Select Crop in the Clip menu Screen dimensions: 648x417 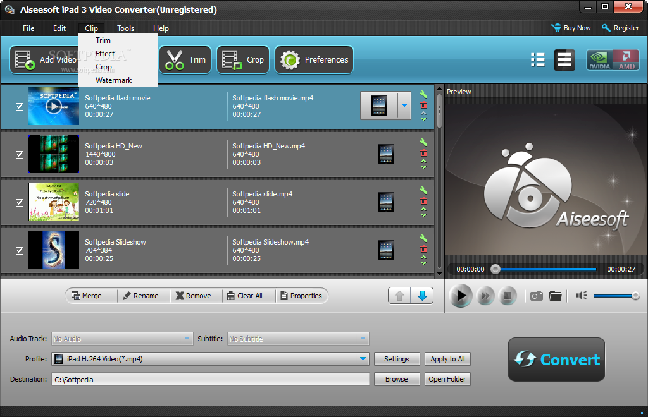[x=118, y=67]
